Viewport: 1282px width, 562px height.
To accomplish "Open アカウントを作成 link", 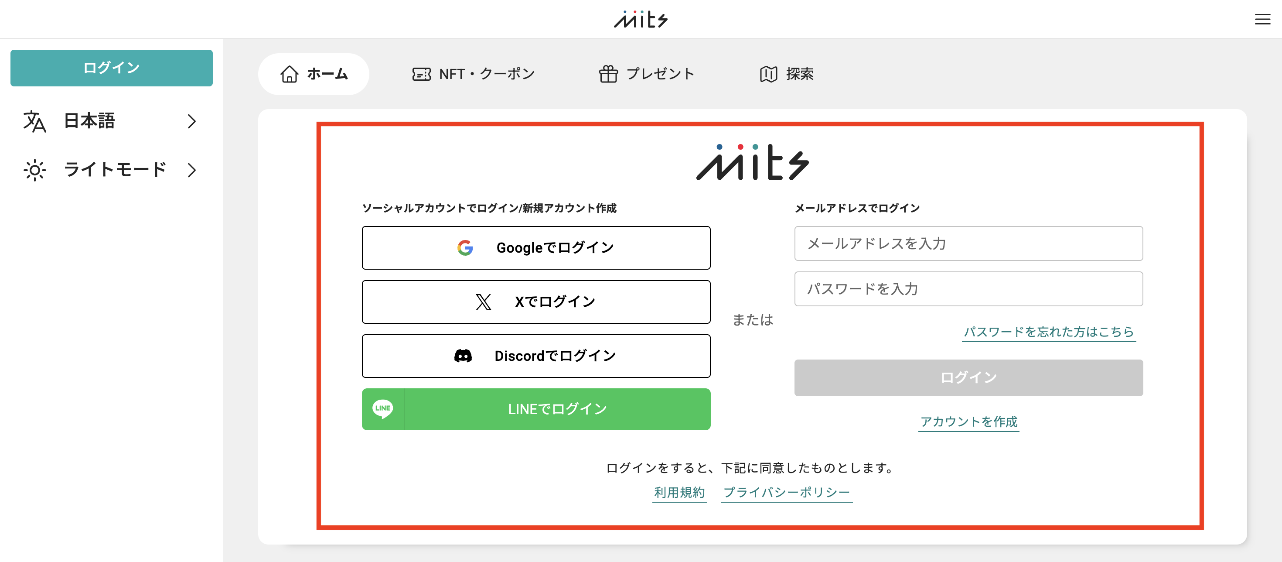I will pos(968,422).
